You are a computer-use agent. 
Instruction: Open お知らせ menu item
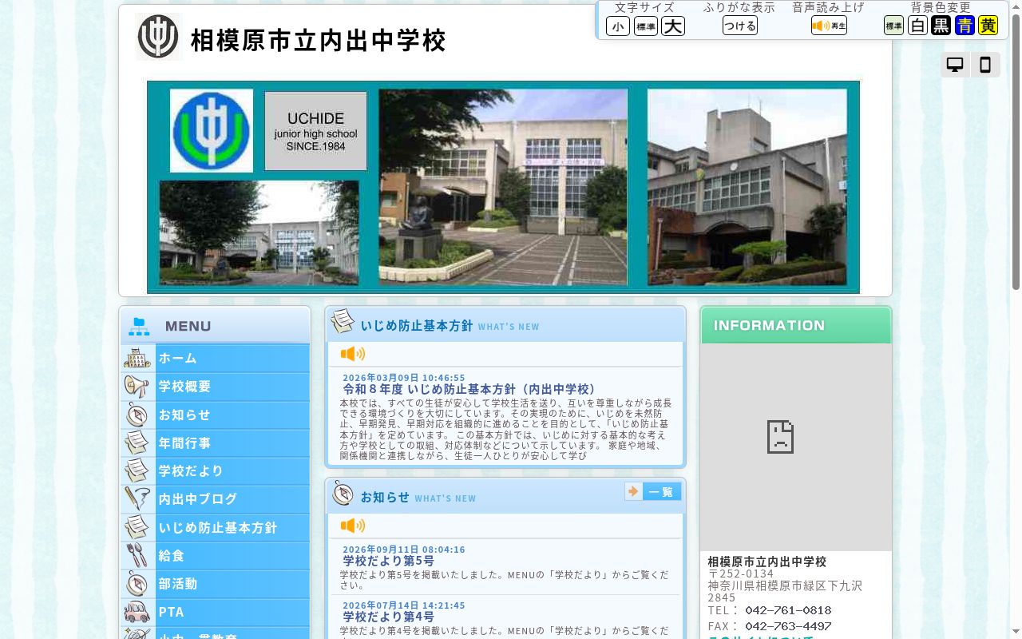216,415
